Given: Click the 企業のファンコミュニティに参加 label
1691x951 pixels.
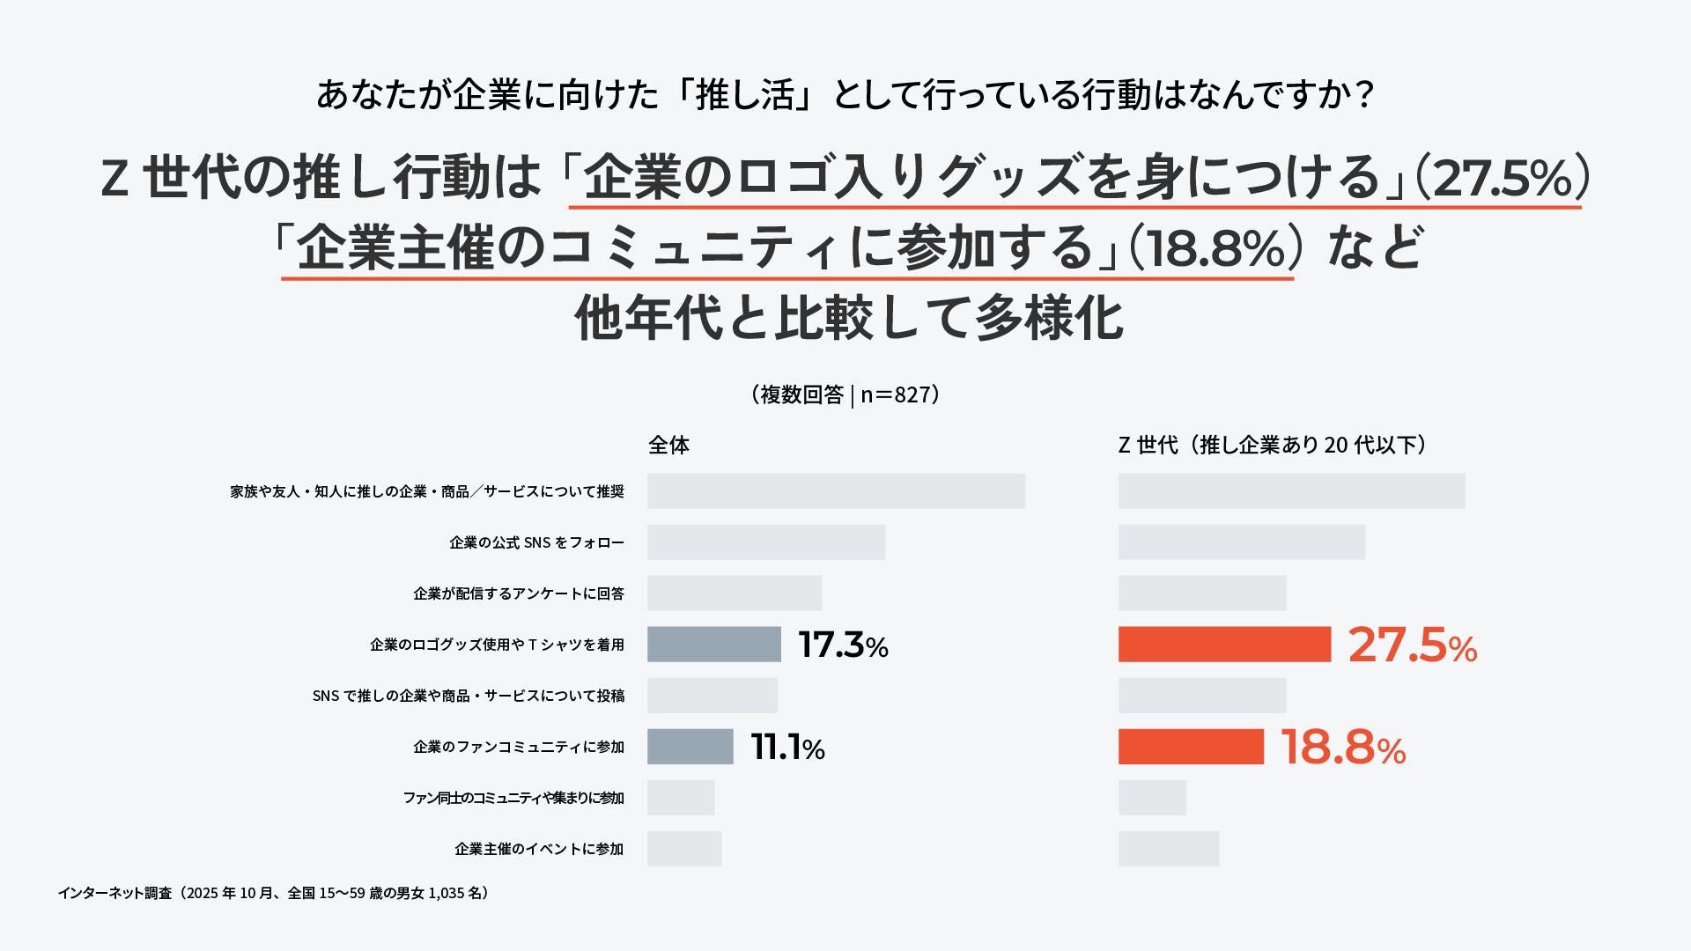Looking at the screenshot, I should coord(519,747).
